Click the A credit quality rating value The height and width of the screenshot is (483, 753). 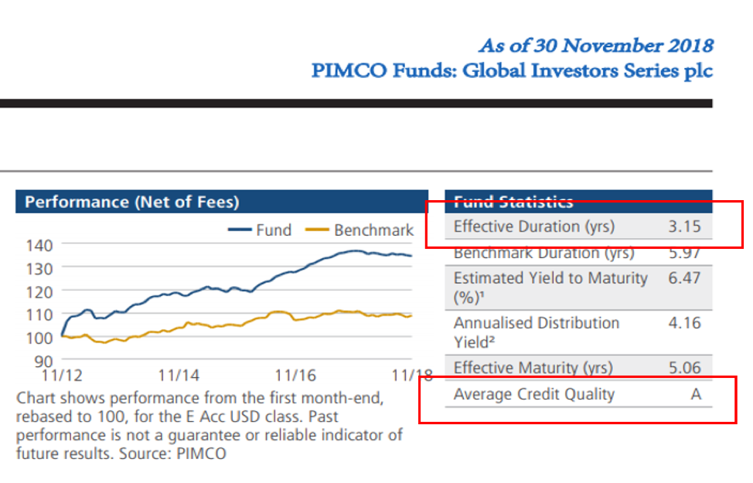[x=696, y=394]
